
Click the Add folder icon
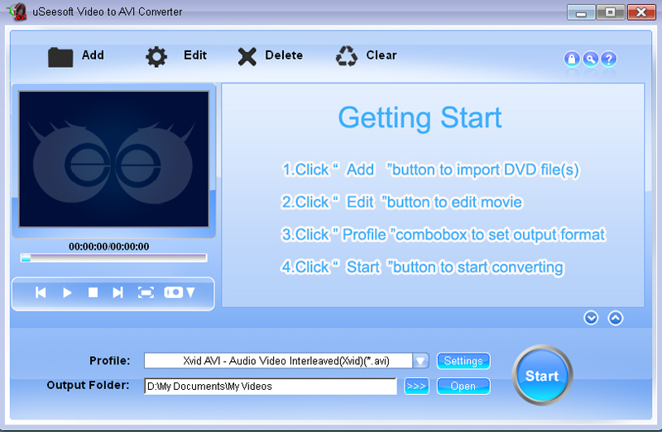(x=60, y=57)
